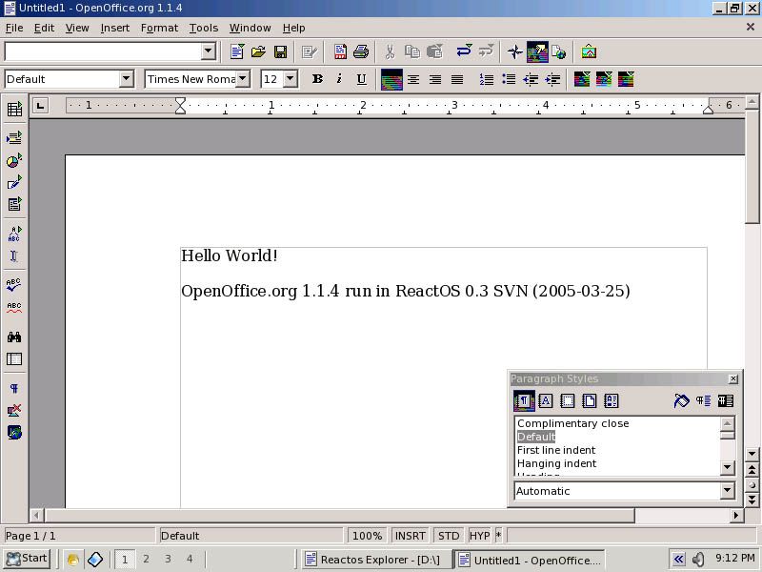Select Hanging indent in the styles list
The width and height of the screenshot is (762, 572).
click(557, 463)
